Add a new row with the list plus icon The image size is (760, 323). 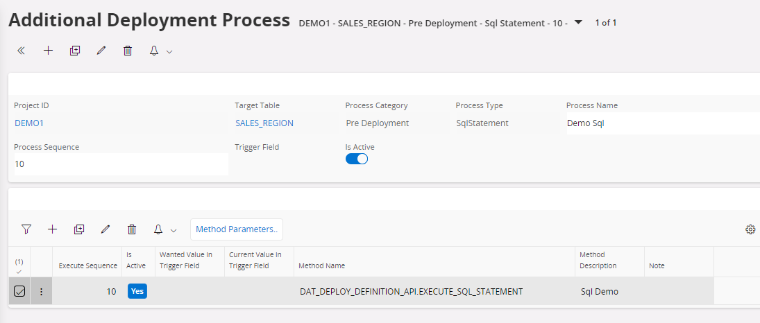(x=52, y=229)
